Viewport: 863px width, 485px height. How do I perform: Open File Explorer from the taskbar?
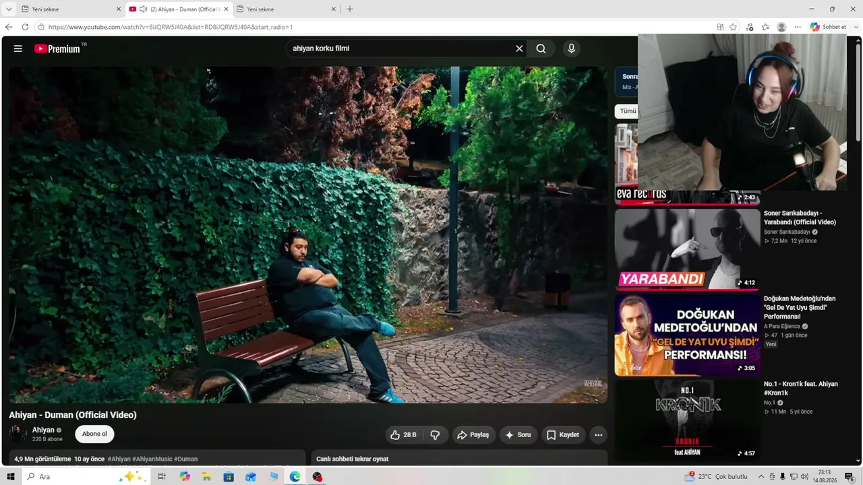[206, 477]
